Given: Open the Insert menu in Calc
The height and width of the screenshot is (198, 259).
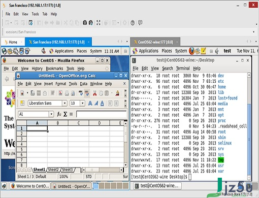Looking at the screenshot, I should pyautogui.click(x=48, y=84).
